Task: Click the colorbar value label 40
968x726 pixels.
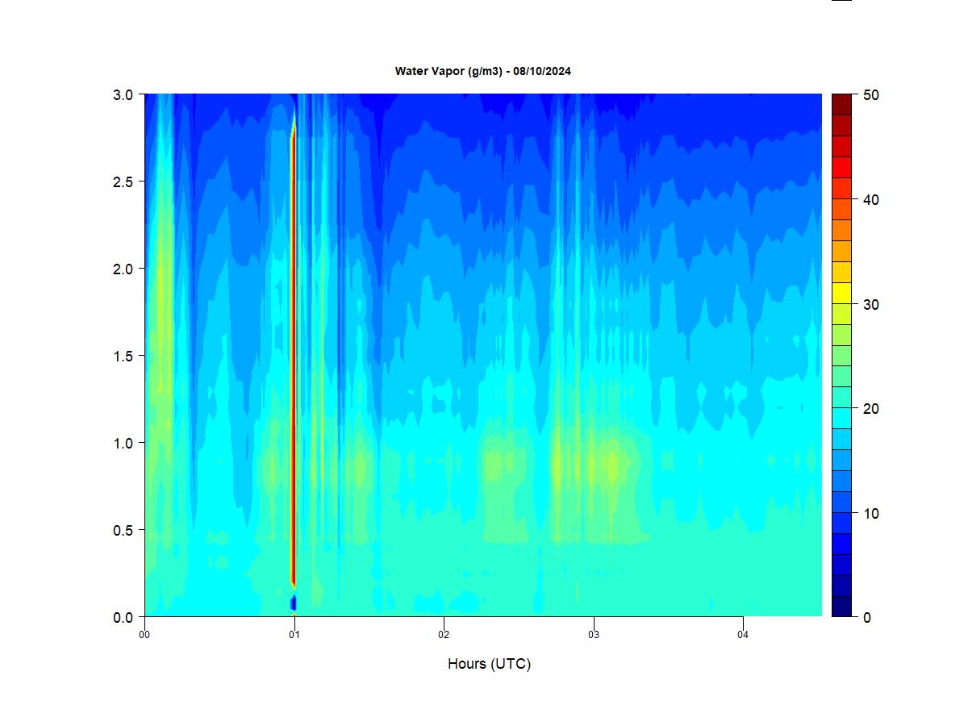Action: [x=870, y=200]
